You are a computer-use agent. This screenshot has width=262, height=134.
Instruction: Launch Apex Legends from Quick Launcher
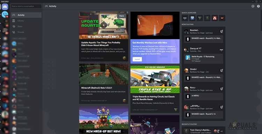215,18
